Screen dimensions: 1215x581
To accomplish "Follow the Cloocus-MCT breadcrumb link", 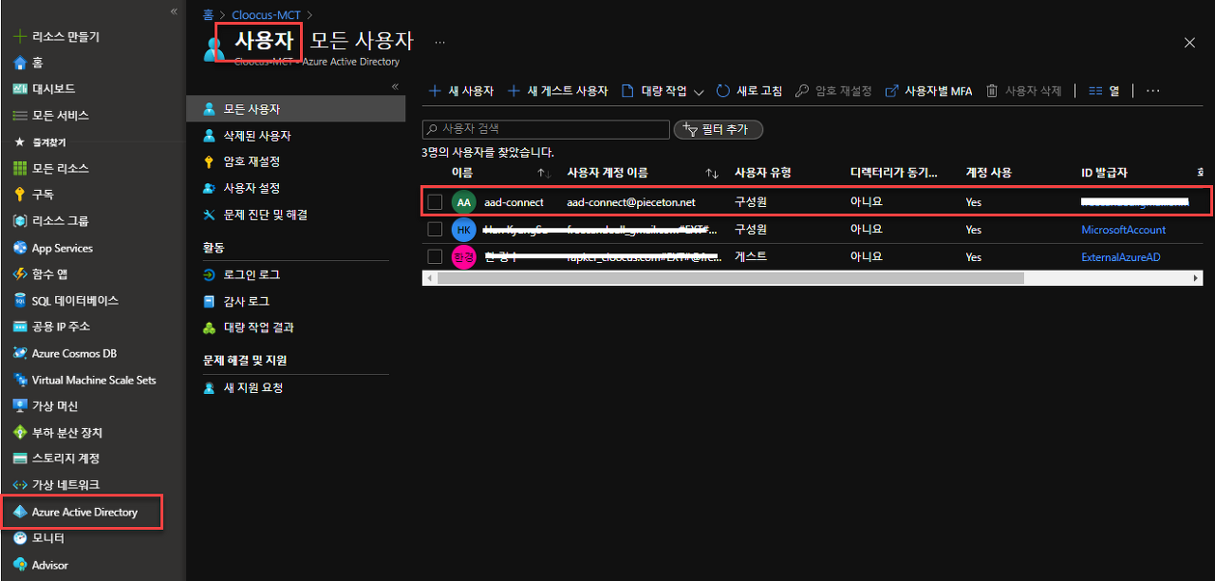I will (x=267, y=15).
